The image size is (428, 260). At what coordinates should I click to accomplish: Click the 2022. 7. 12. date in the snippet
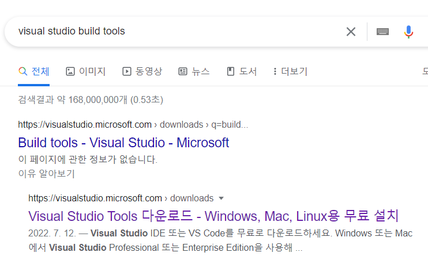[52, 233]
